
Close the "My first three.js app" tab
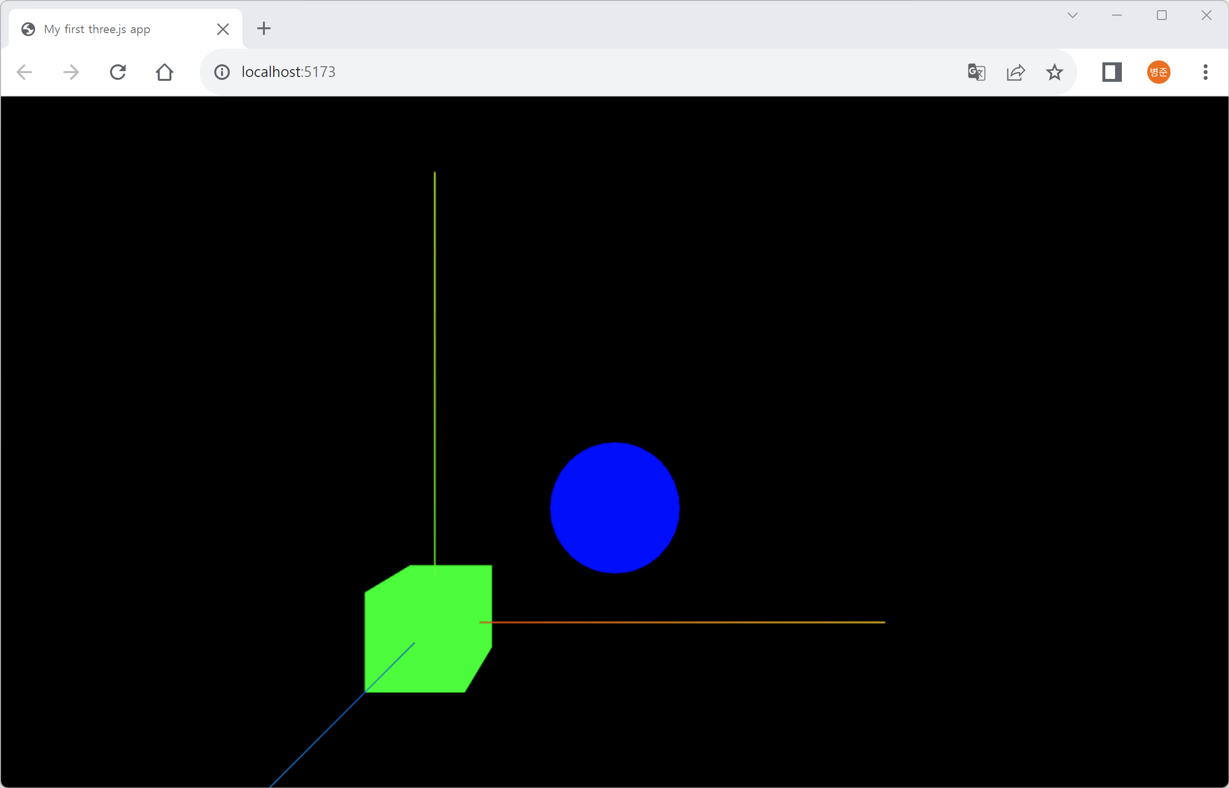(223, 29)
